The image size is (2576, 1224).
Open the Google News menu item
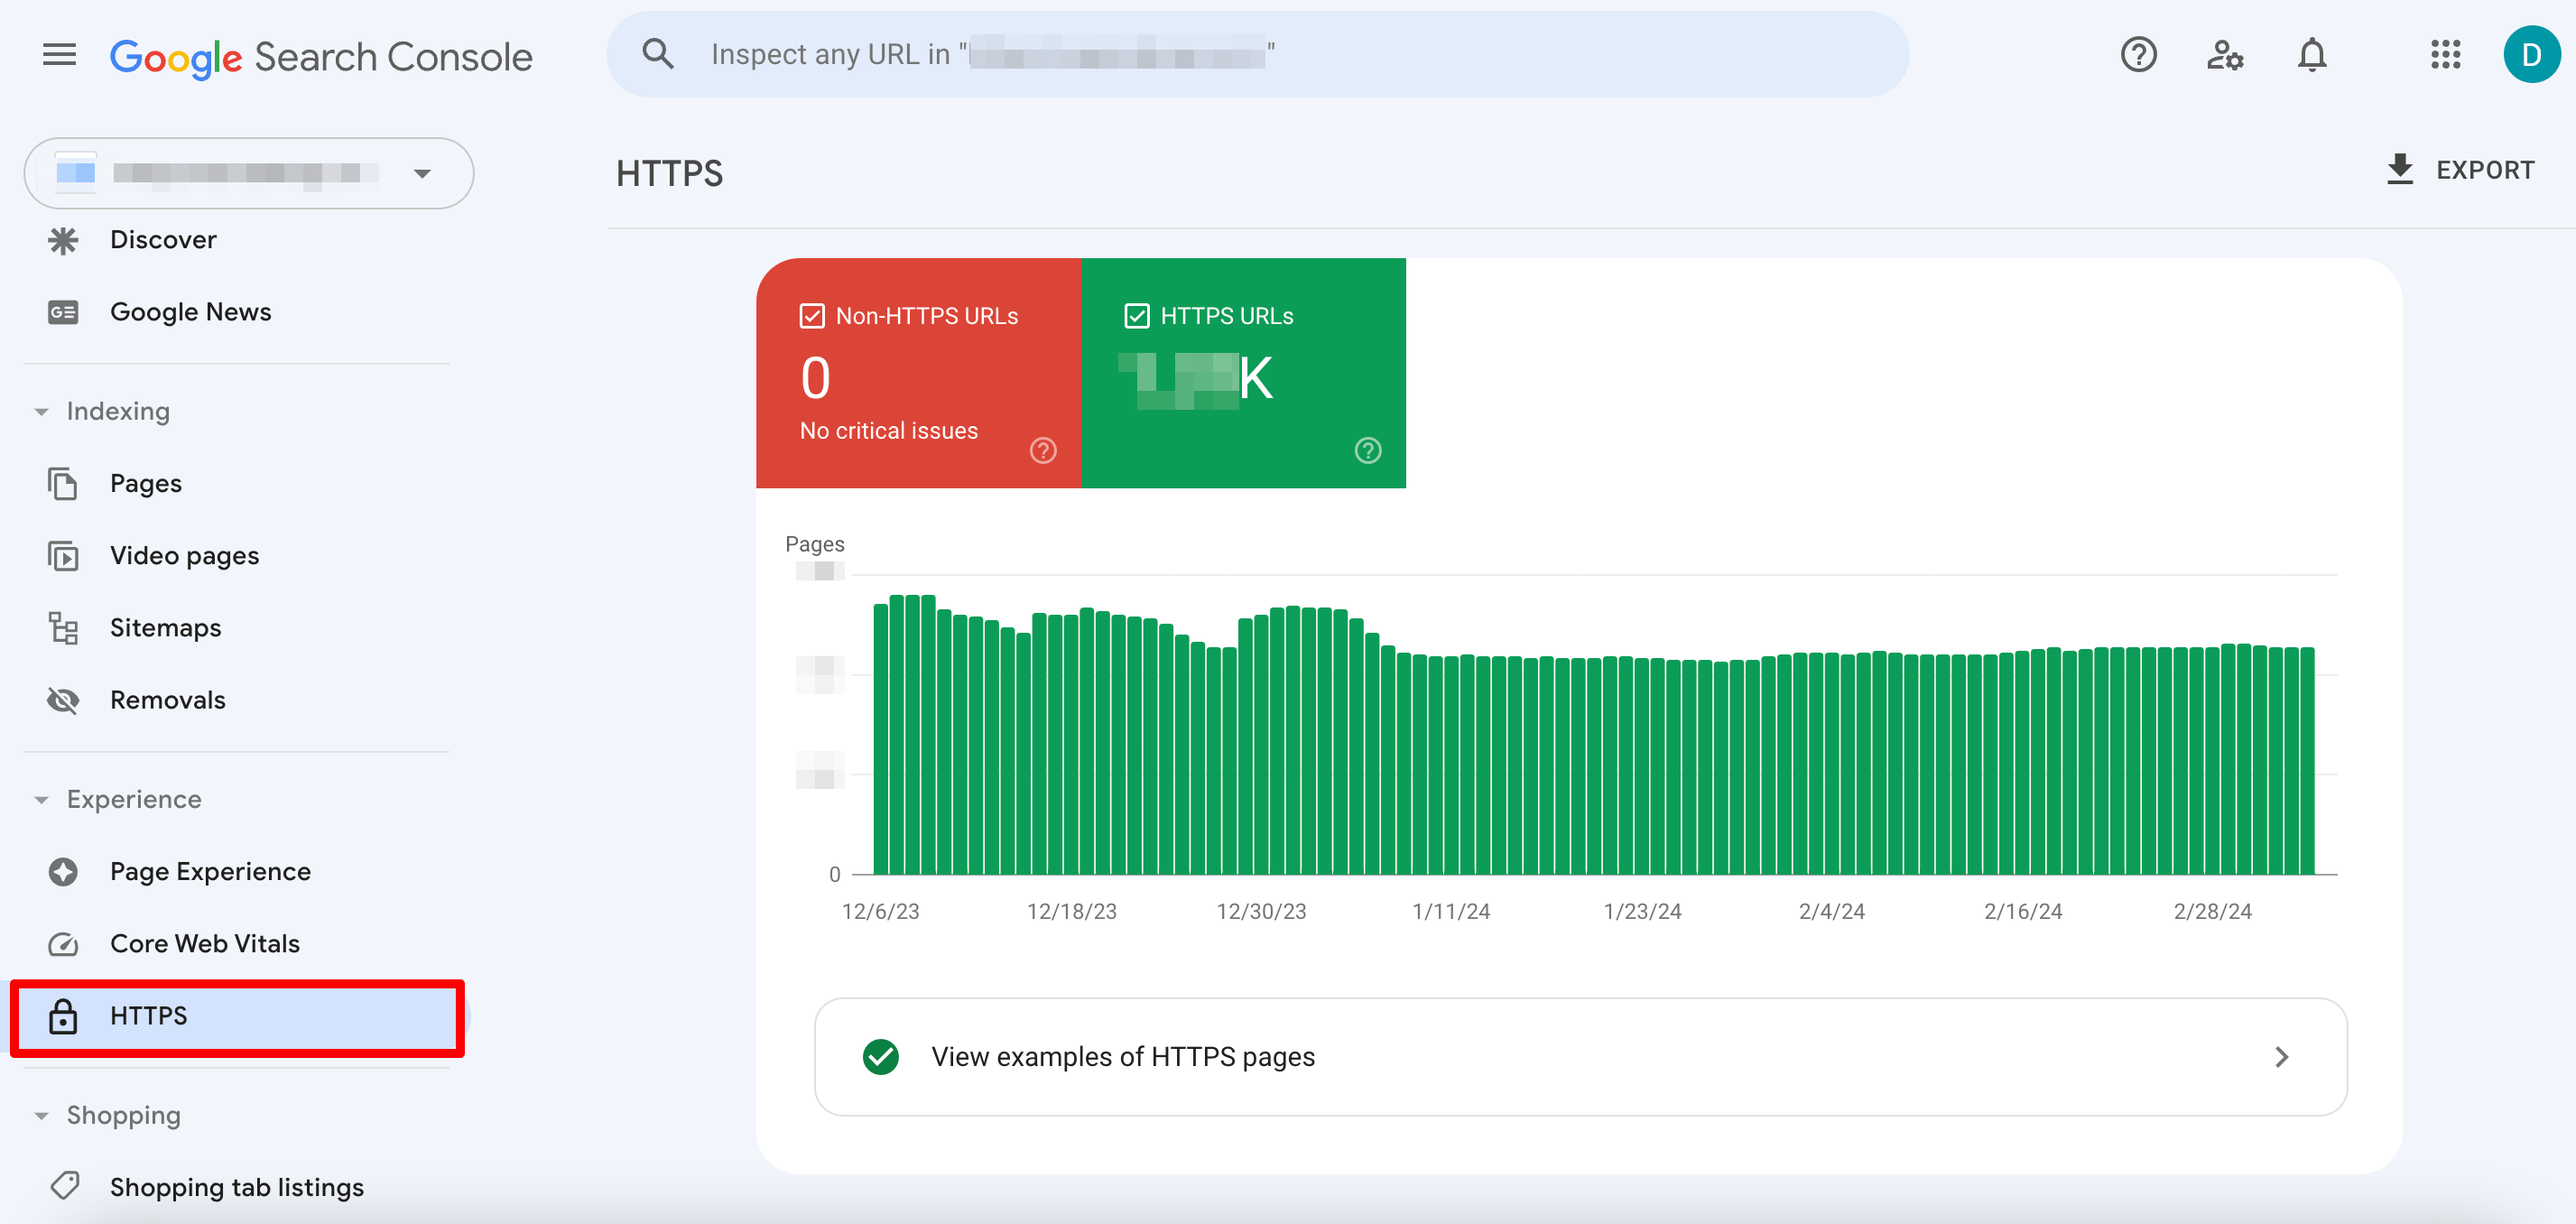click(190, 312)
